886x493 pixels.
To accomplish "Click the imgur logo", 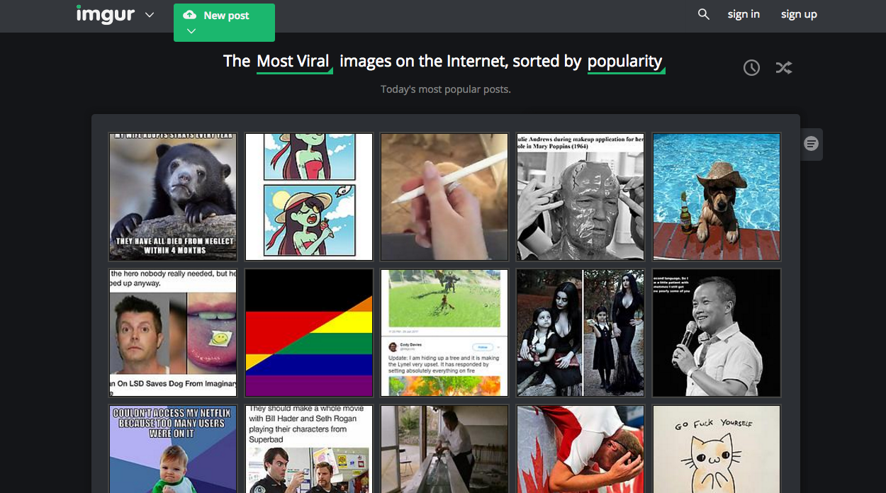I will (x=106, y=14).
